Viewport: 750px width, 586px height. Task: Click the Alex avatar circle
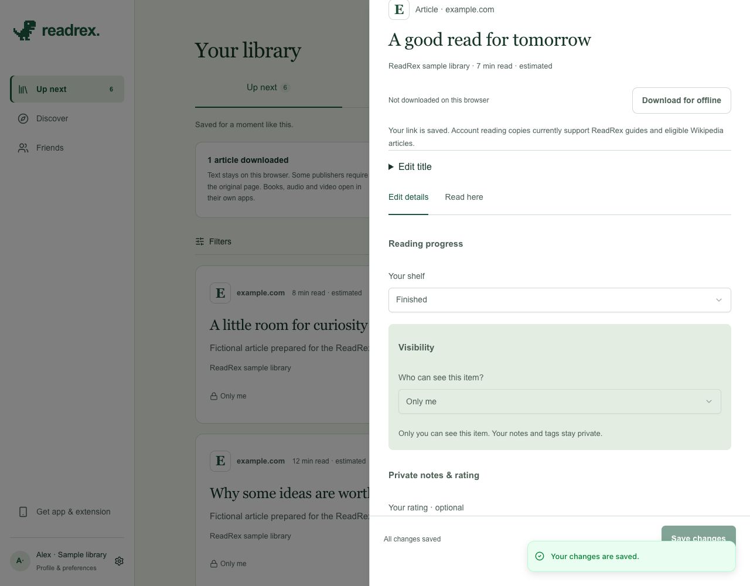coord(20,561)
